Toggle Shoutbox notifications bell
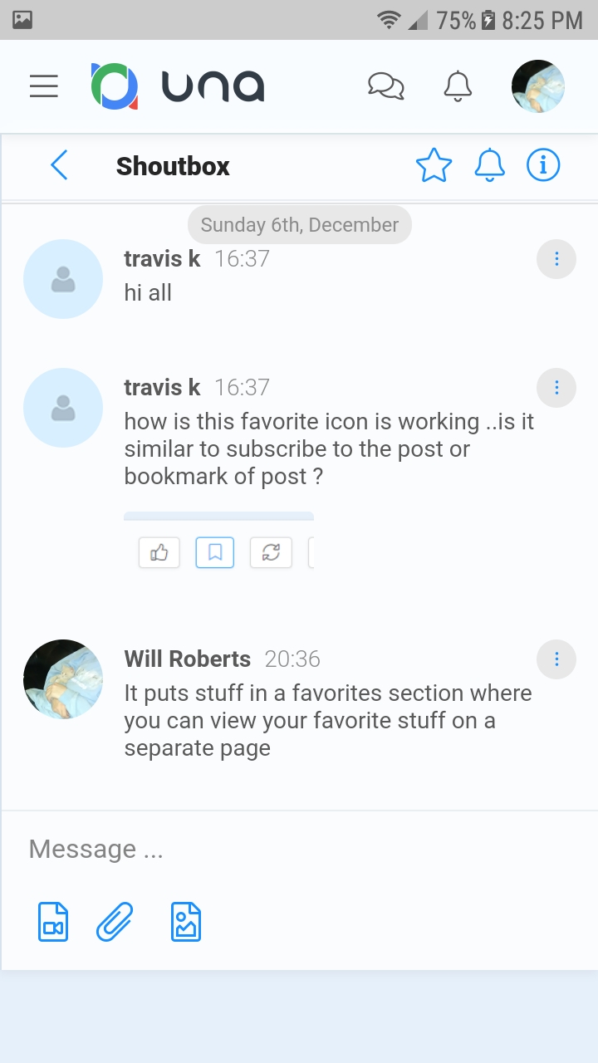The image size is (598, 1063). click(489, 165)
